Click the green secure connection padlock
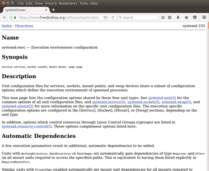Viewport: 209px width, 171px height. (x=15, y=17)
